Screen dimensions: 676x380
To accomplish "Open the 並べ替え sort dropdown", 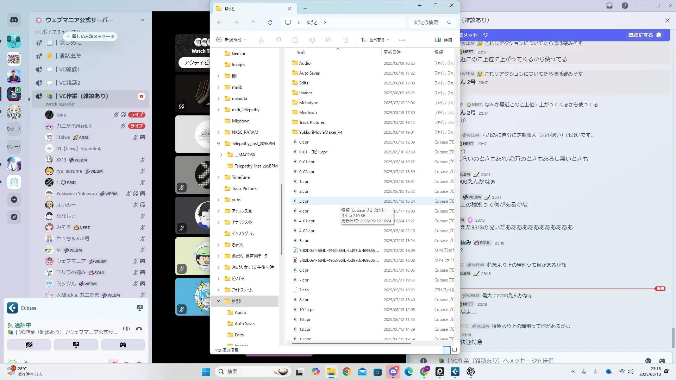I will (375, 40).
